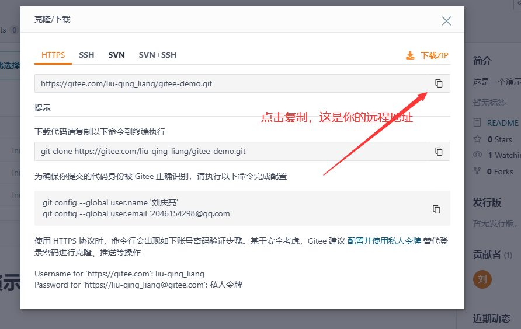Screen dimensions: 521x329
Task: Click the 下载代码请复制以下命令到终端执行 text
Action: (100, 132)
